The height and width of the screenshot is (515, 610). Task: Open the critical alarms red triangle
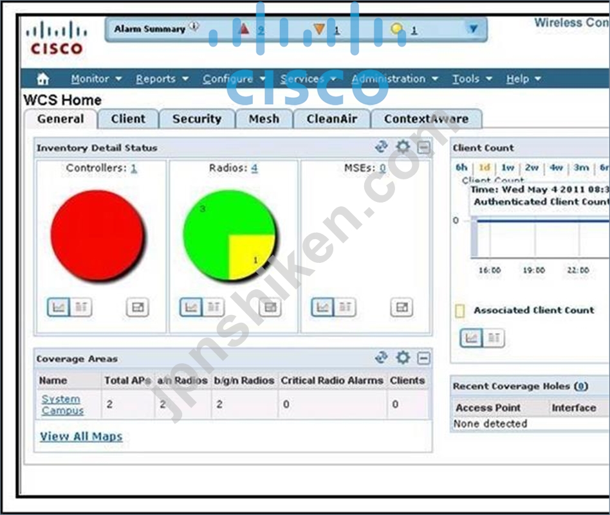click(x=244, y=29)
